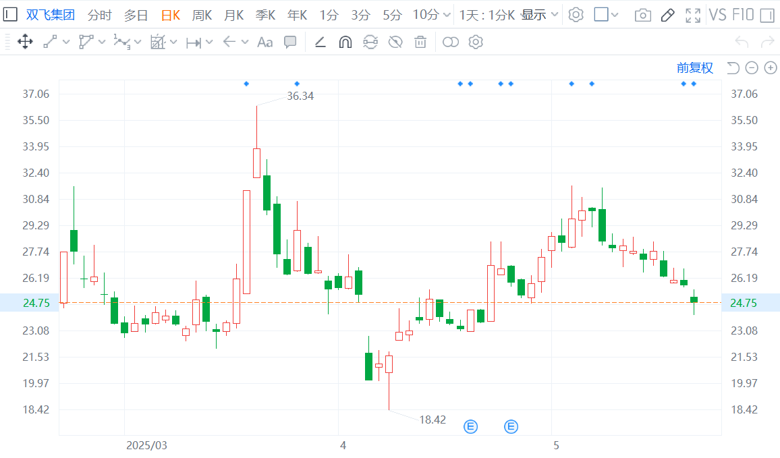Screen dimensions: 780x458
Task: Select the hatched chart analysis tool
Action: [158, 42]
